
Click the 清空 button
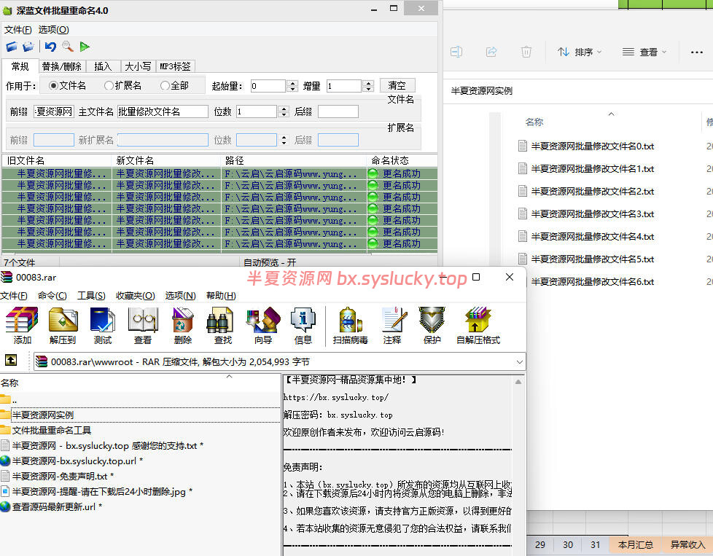click(x=397, y=85)
